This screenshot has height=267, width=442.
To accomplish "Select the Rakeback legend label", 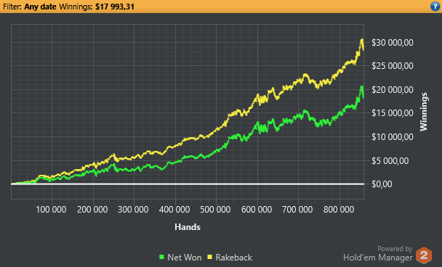I will click(233, 258).
